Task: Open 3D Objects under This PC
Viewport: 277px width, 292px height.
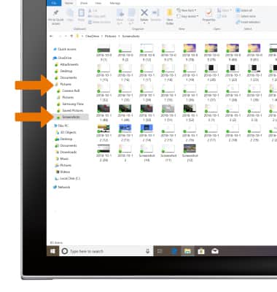Action: pyautogui.click(x=66, y=132)
